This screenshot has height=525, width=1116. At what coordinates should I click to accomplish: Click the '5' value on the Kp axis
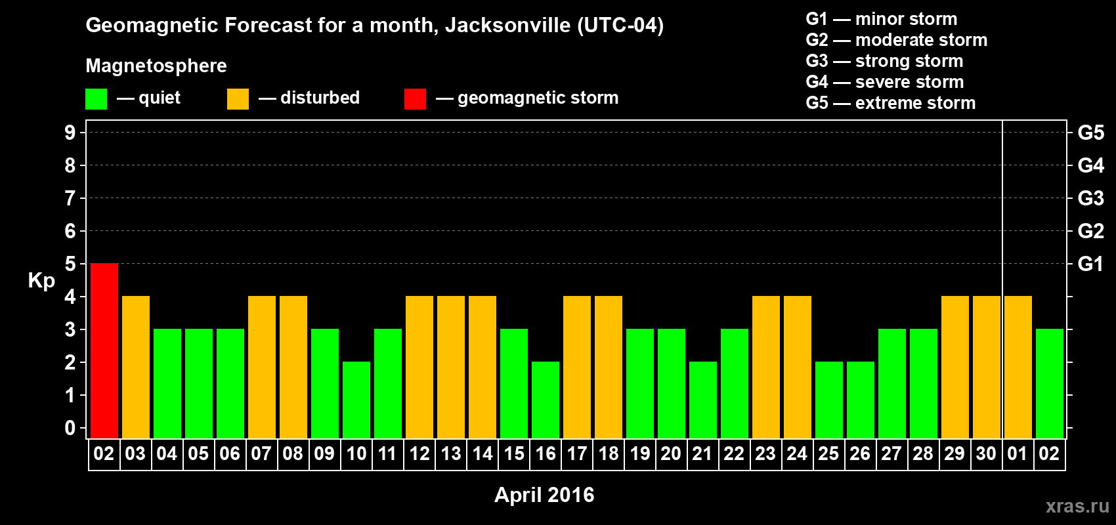[70, 264]
